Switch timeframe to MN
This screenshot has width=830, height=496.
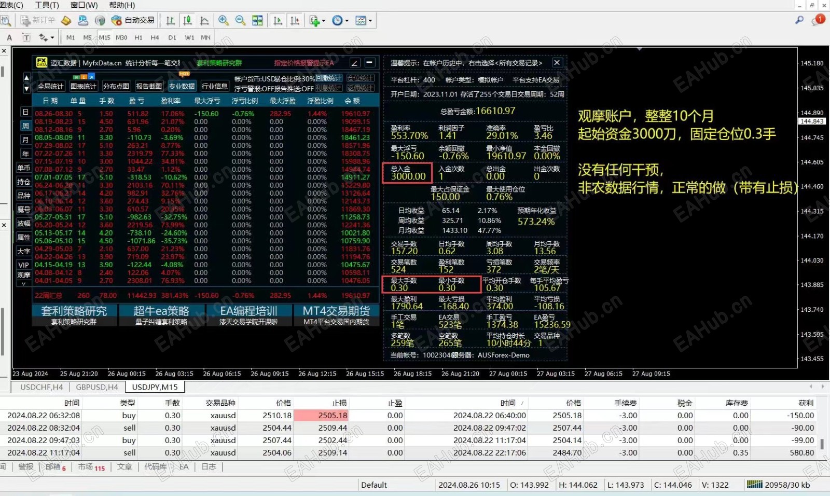(206, 37)
